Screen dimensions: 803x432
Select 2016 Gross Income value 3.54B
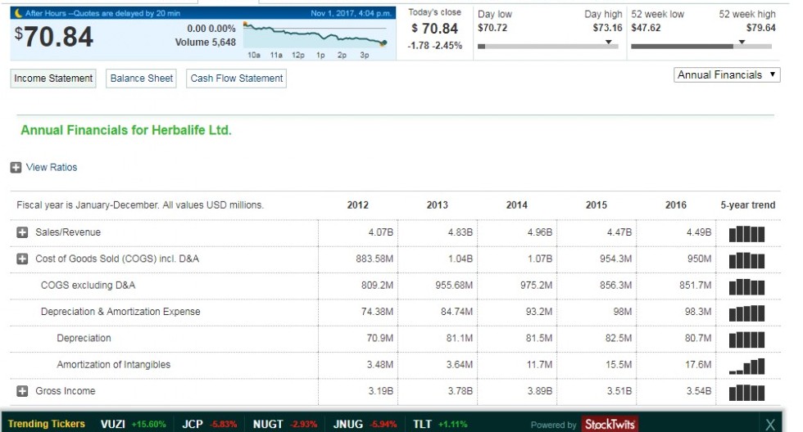(x=699, y=391)
